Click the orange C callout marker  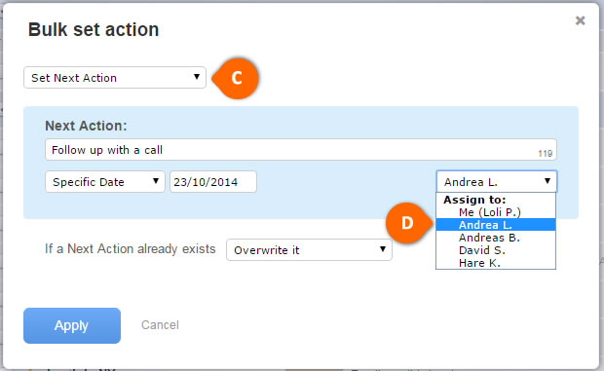pos(236,78)
